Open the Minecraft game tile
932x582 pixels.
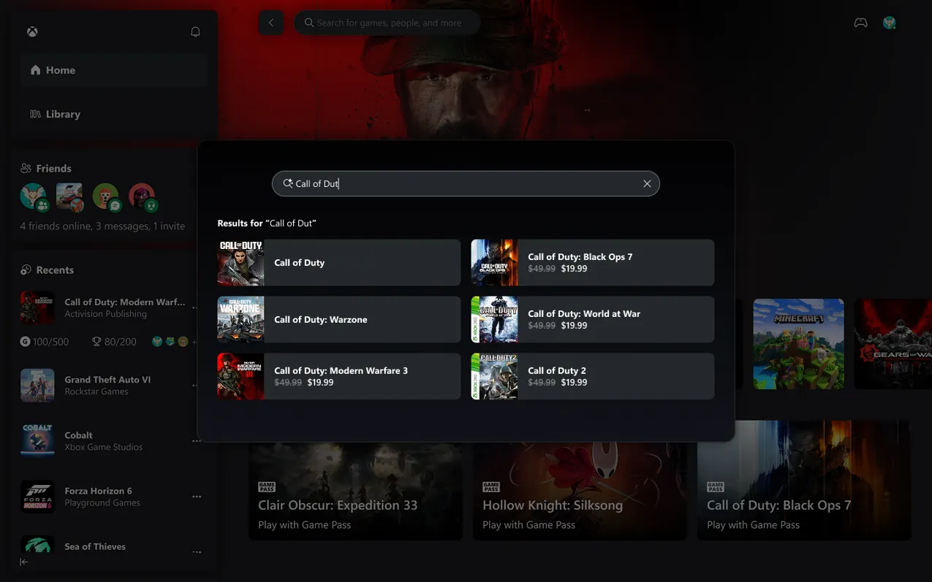(798, 344)
